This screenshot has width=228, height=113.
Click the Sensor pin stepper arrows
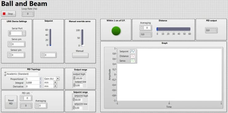(x=9, y=55)
